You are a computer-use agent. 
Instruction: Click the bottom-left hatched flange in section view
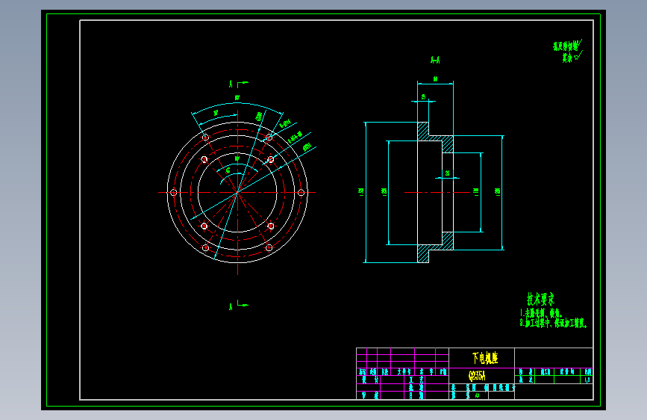click(423, 253)
